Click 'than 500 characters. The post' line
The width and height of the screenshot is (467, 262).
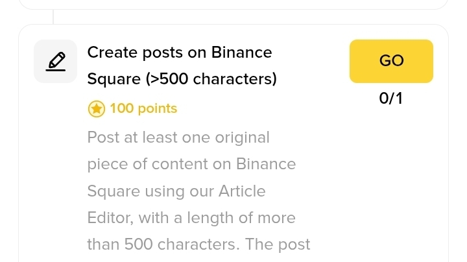198,244
